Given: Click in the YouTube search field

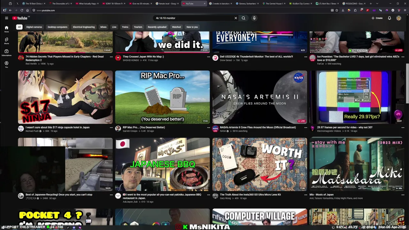Looking at the screenshot, I should pos(193,18).
